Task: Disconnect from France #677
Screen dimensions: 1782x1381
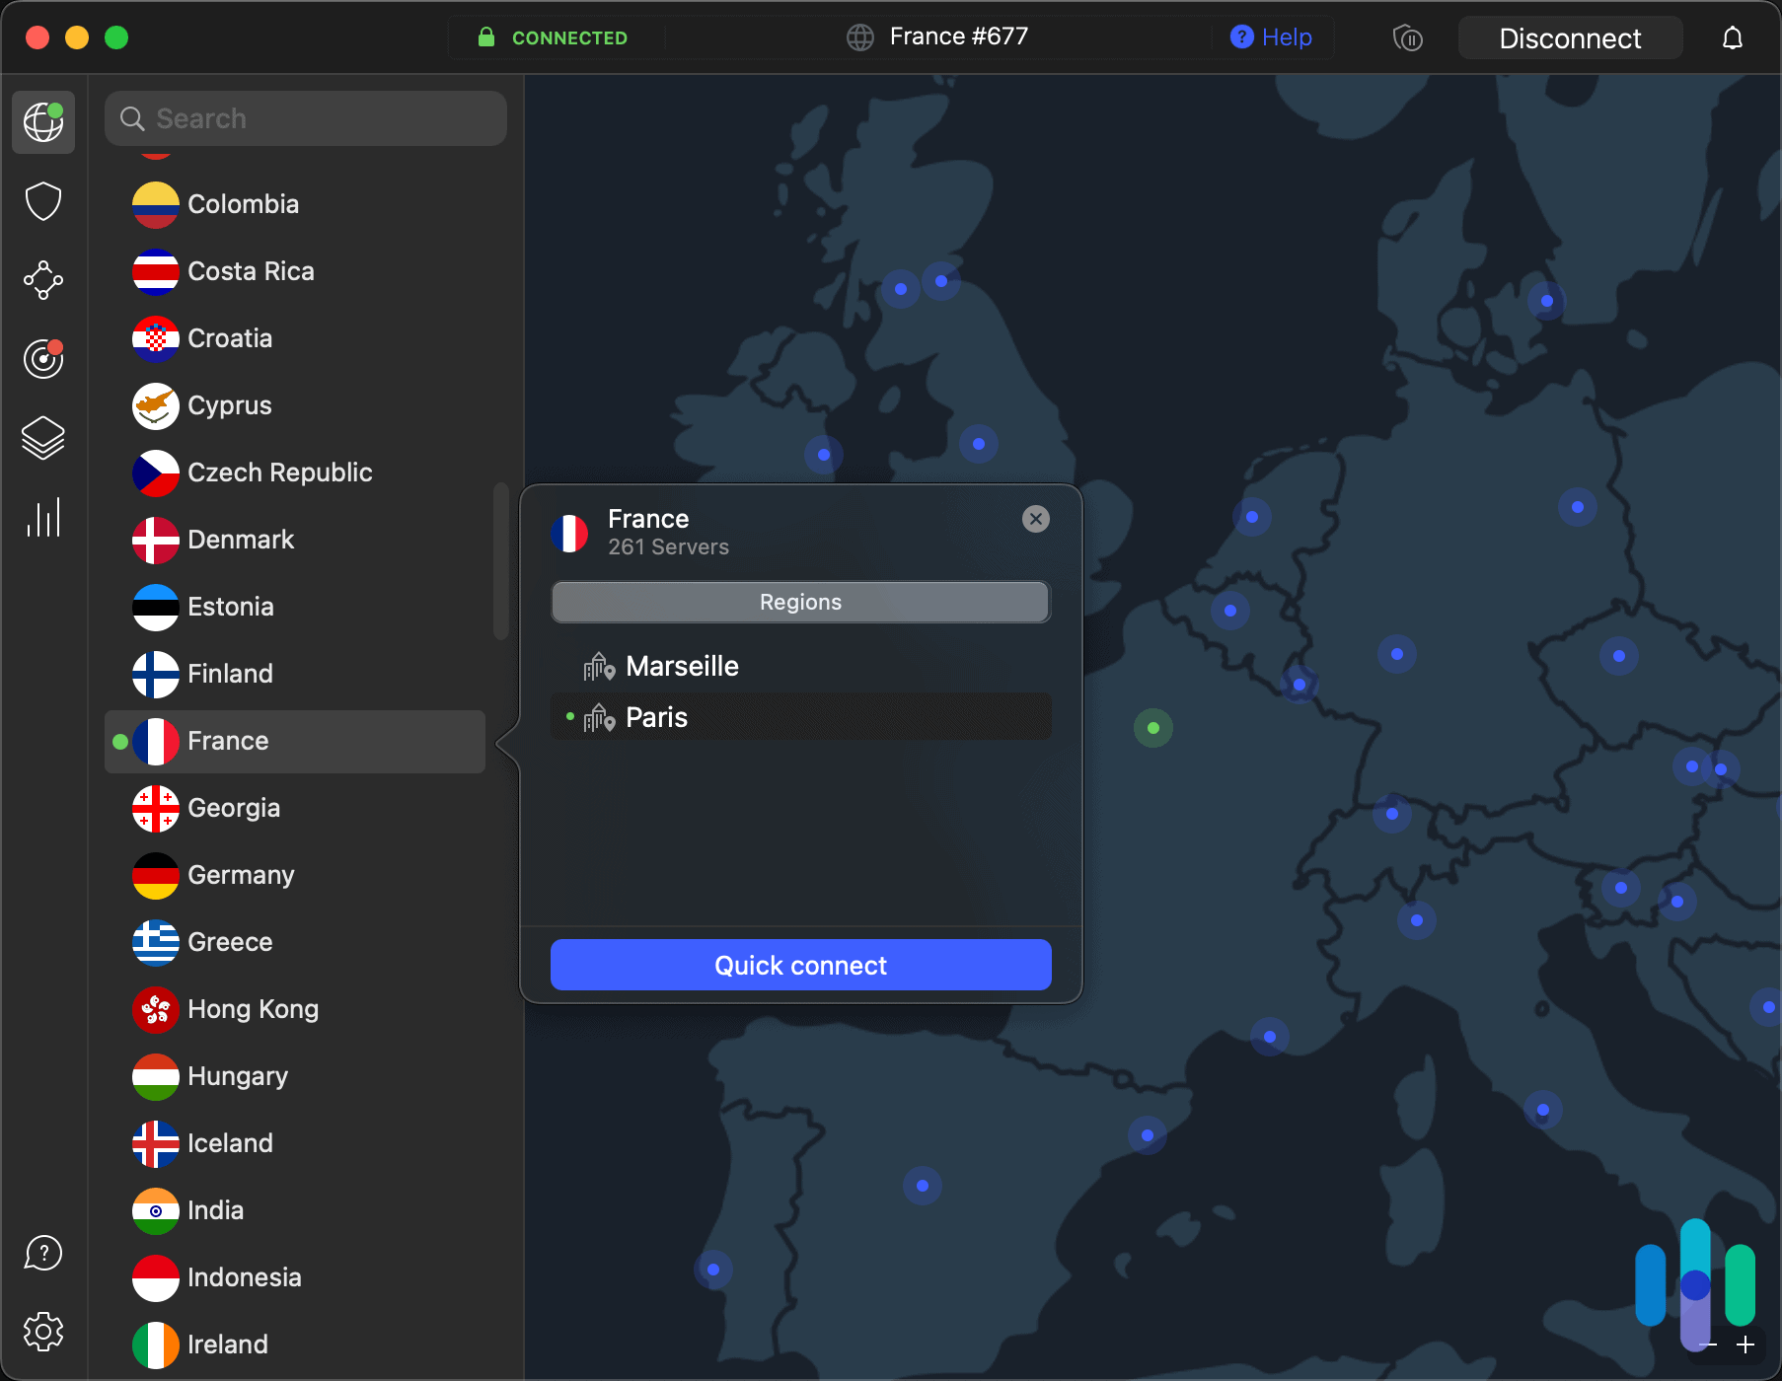Action: [1570, 37]
